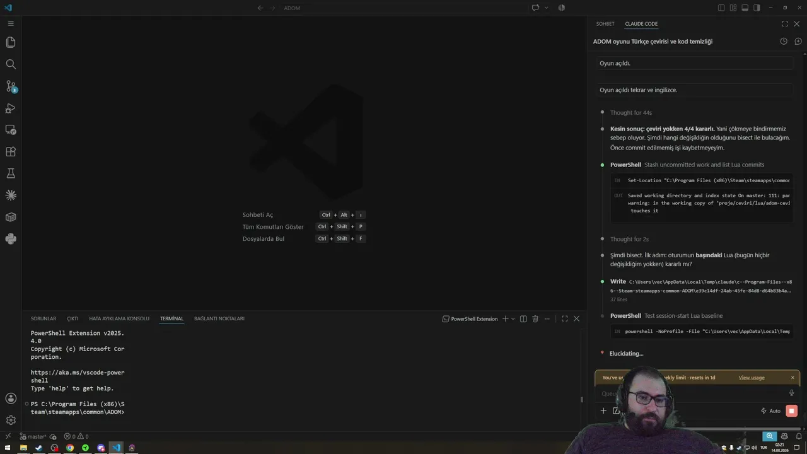
Task: Open the Source Control view
Action: (11, 86)
